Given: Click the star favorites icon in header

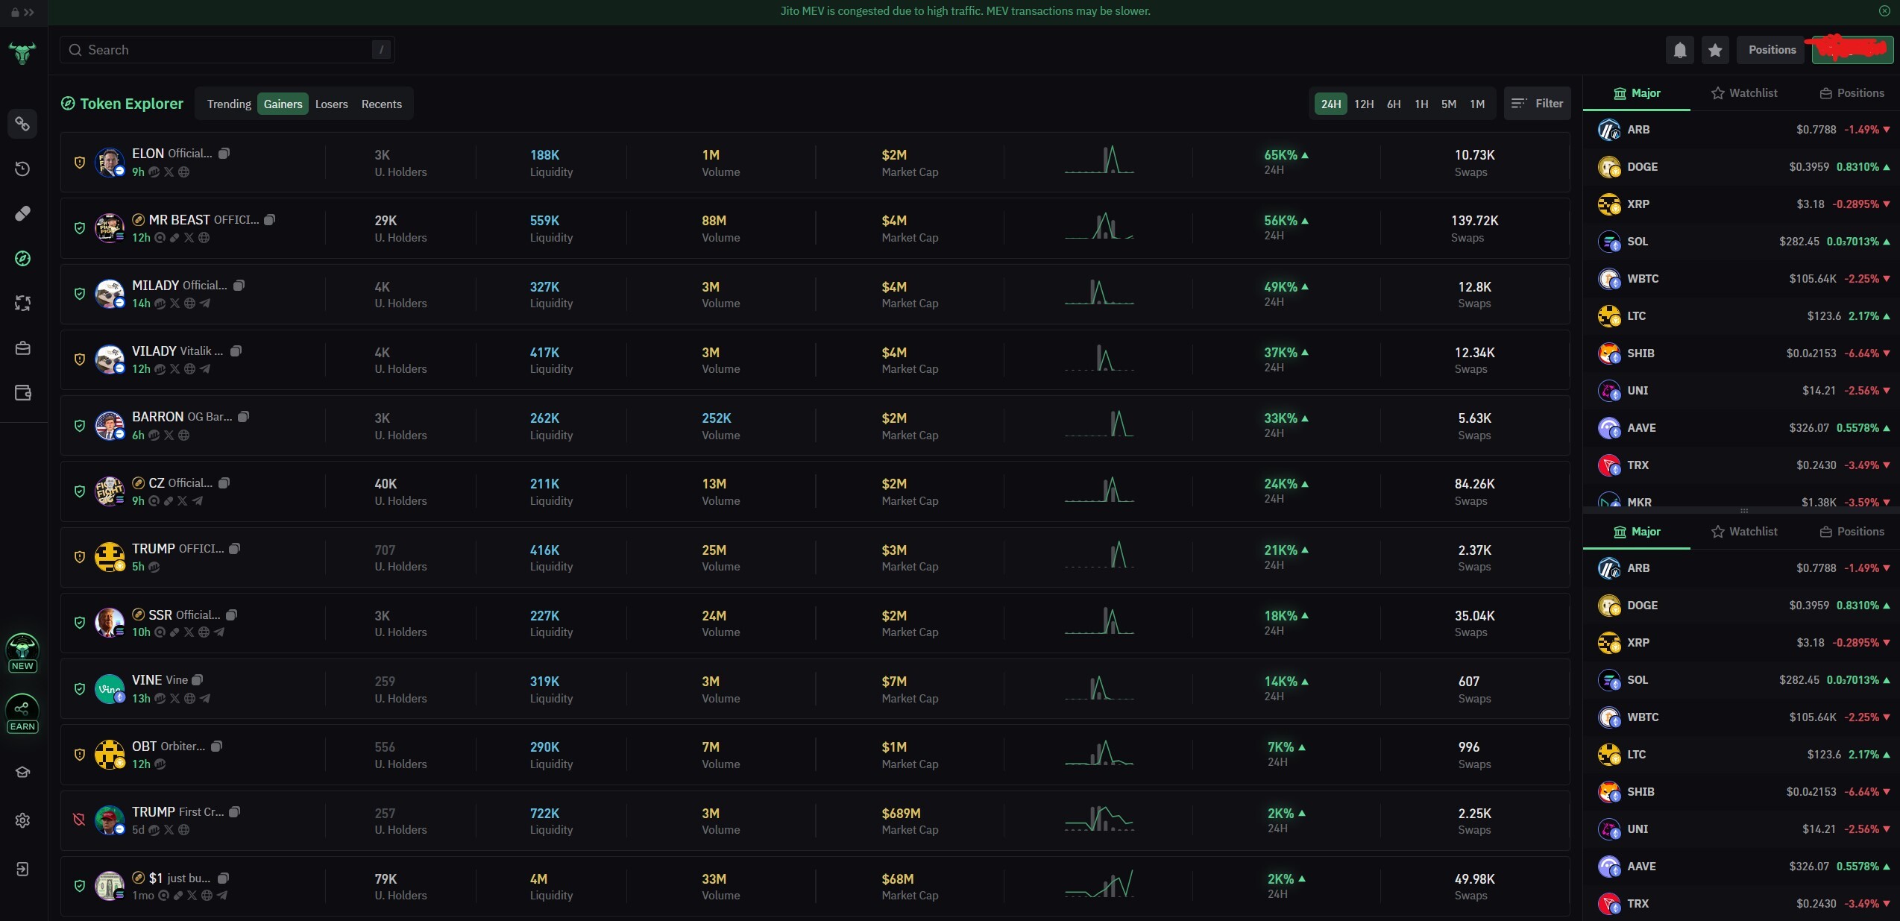Looking at the screenshot, I should pos(1715,50).
